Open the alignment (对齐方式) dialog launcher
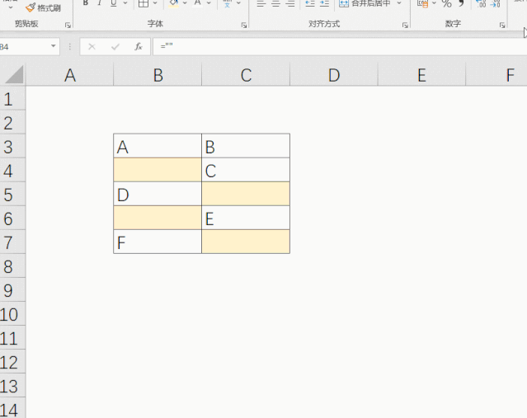The height and width of the screenshot is (418, 527). pos(405,26)
